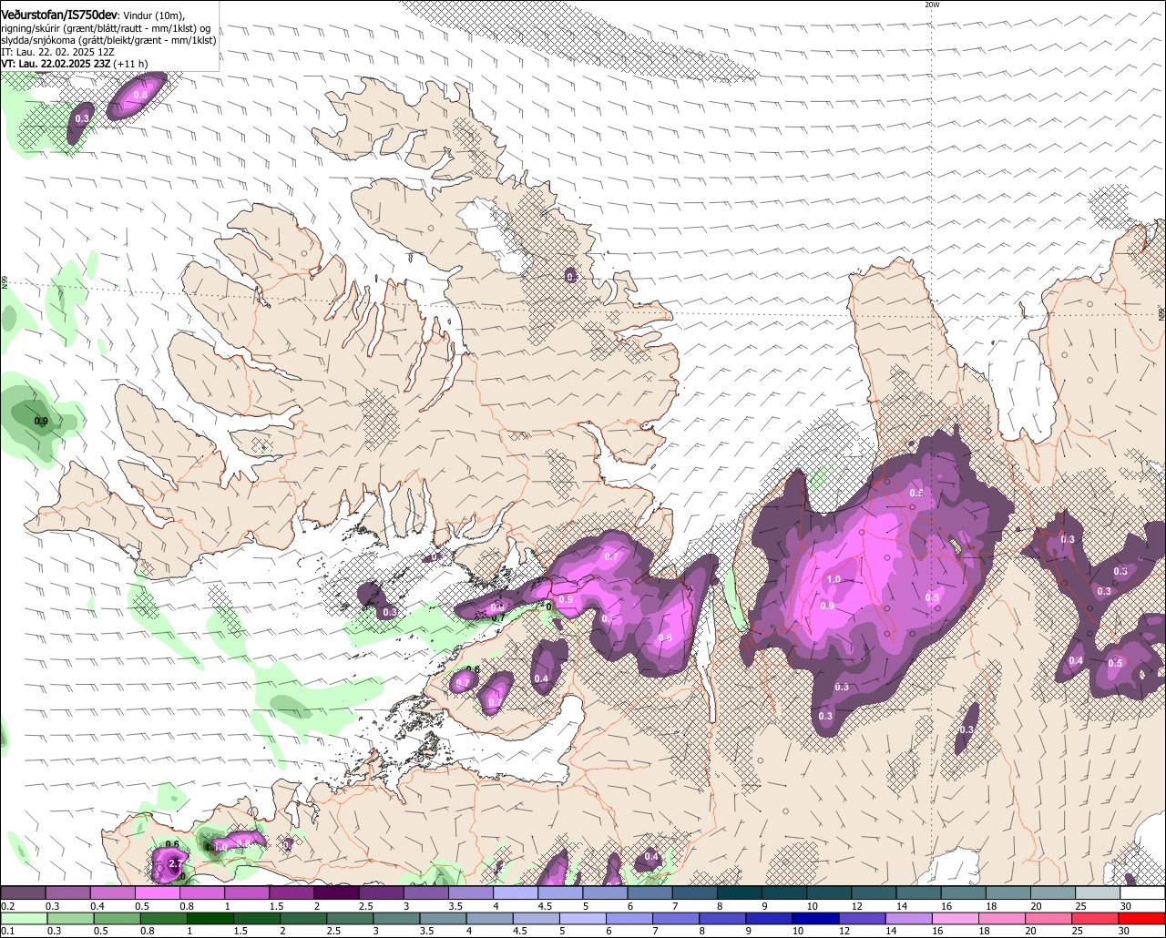1166x938 pixels.
Task: Click the line 'IT: Lau. 22. 02. 2025 12Z'
Action: [57, 52]
